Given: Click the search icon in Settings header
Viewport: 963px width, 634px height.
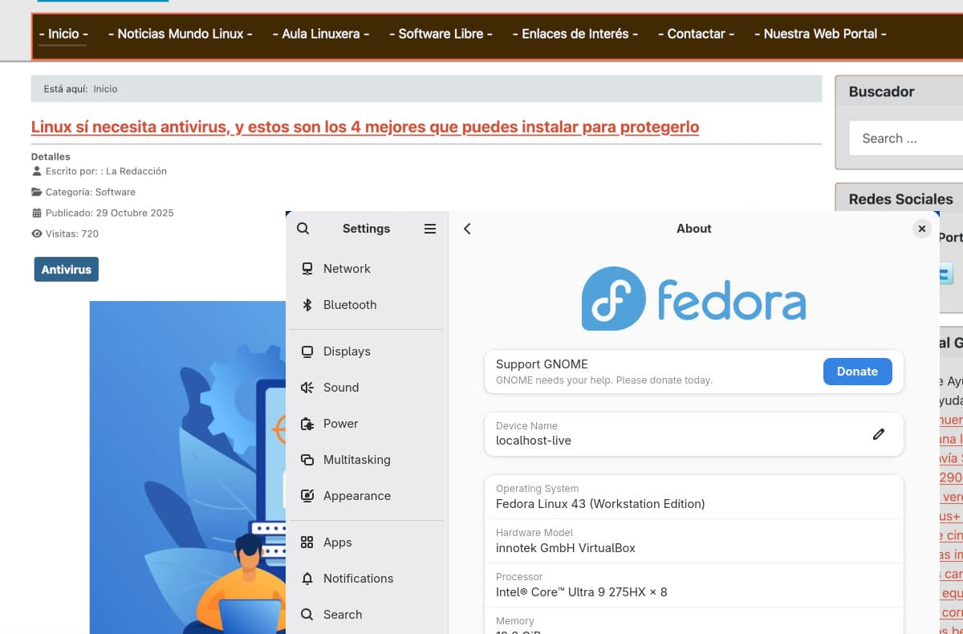Looking at the screenshot, I should [303, 229].
